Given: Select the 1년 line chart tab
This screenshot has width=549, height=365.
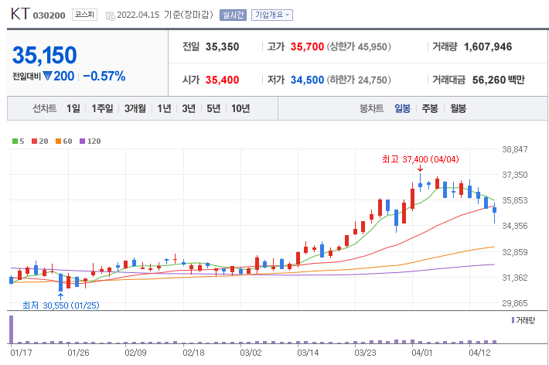Looking at the screenshot, I should 164,108.
